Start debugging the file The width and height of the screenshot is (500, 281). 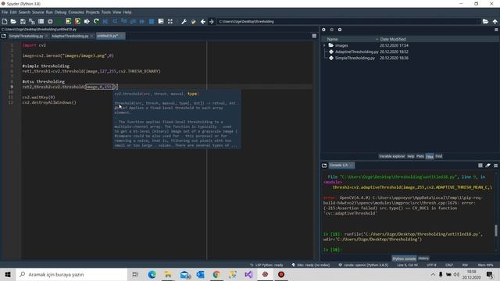105,21
